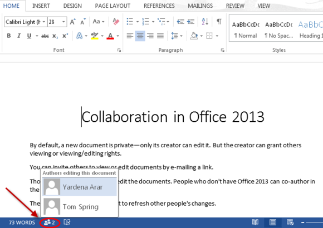Toggle Italic formatting
This screenshot has height=228, width=323.
[x=19, y=36]
